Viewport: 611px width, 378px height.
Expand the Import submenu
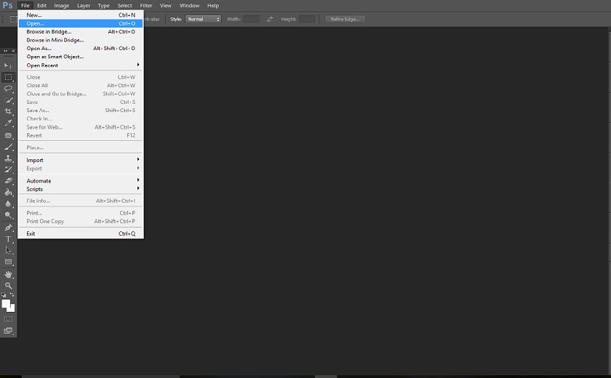click(80, 160)
